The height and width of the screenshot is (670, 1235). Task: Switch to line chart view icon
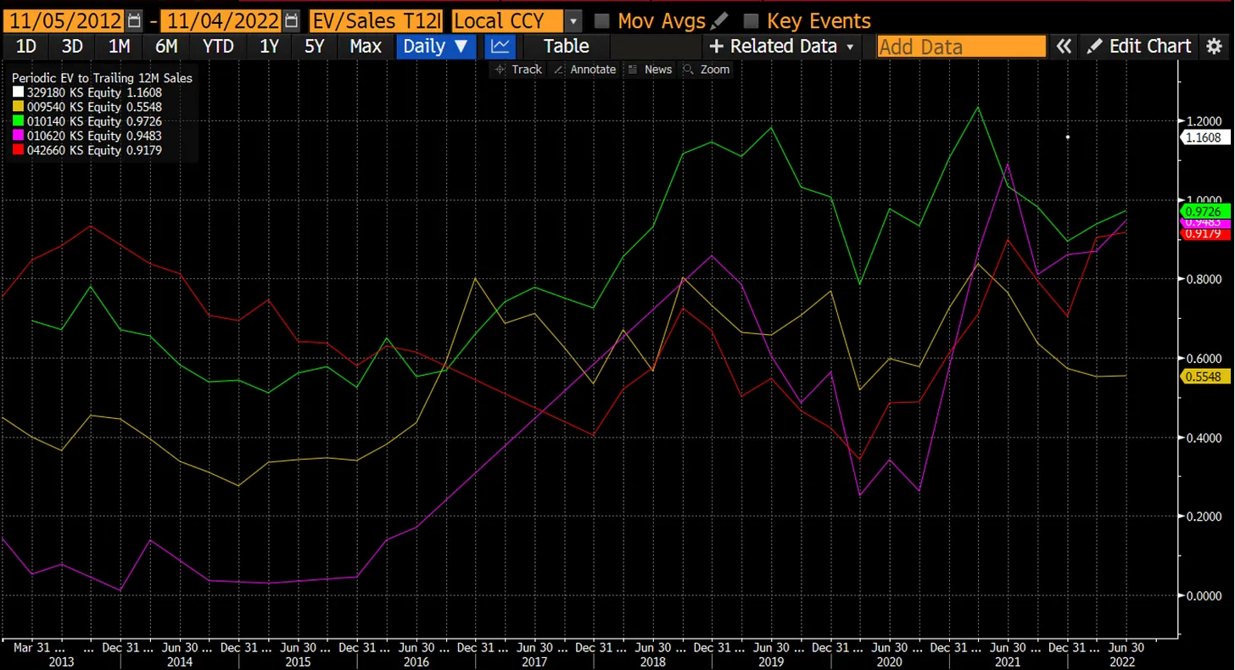click(500, 47)
